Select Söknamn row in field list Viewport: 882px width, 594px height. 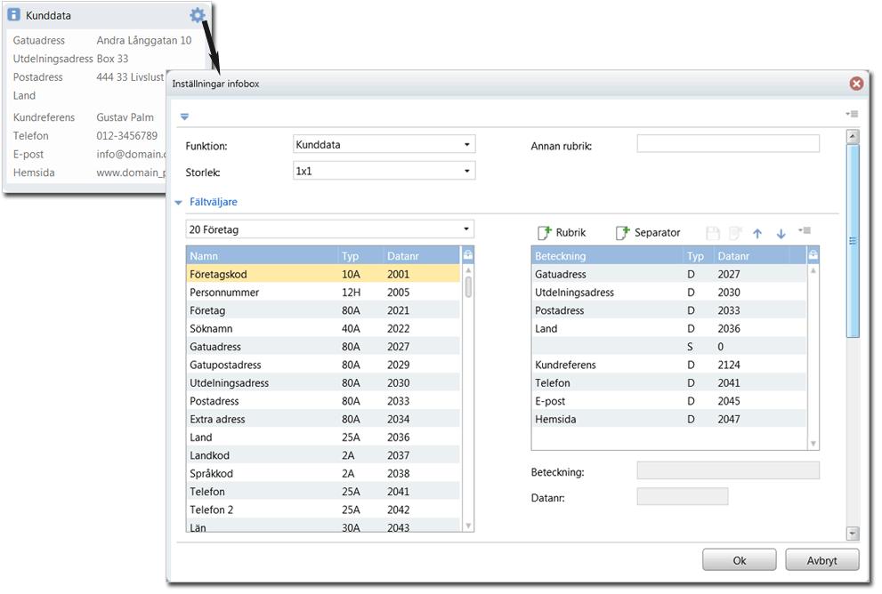click(x=323, y=328)
